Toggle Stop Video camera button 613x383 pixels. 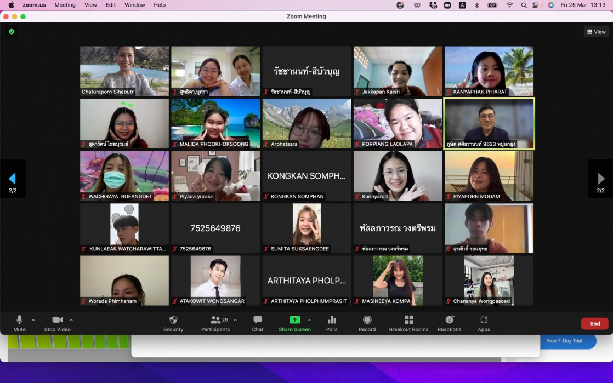click(x=57, y=320)
